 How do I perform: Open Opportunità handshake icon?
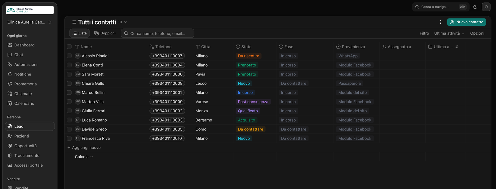click(10, 146)
